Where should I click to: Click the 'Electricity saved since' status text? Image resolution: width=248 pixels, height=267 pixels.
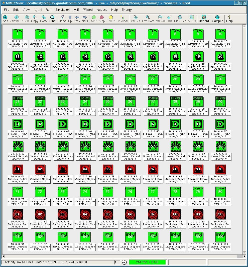coord(44,262)
